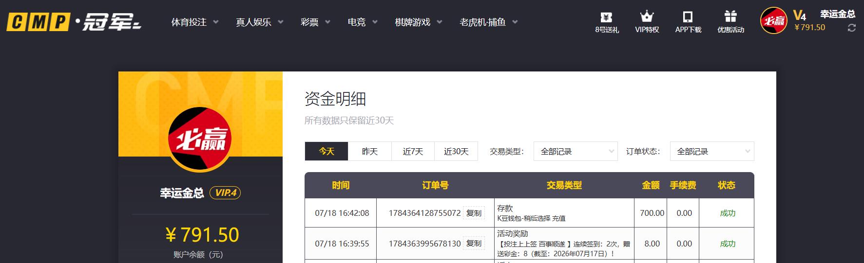Click 成功 status in the 存款 row
864x263 pixels.
click(728, 213)
